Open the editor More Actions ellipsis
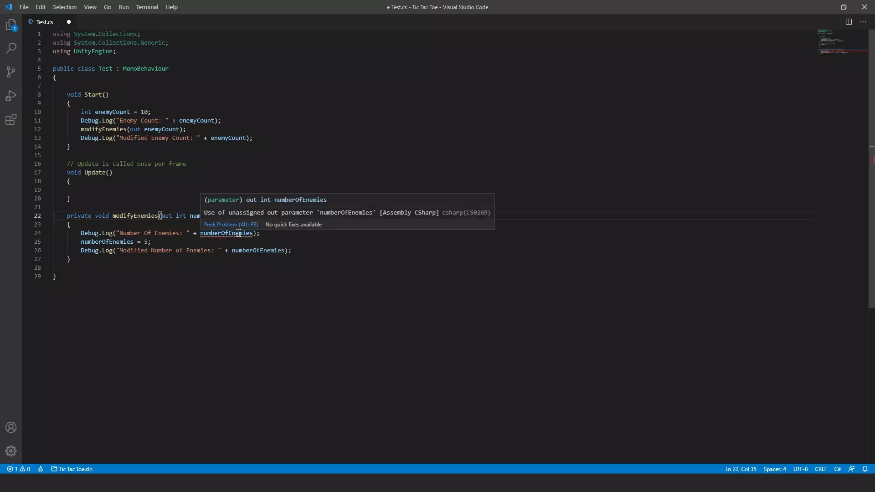This screenshot has width=875, height=492. pos(863,22)
